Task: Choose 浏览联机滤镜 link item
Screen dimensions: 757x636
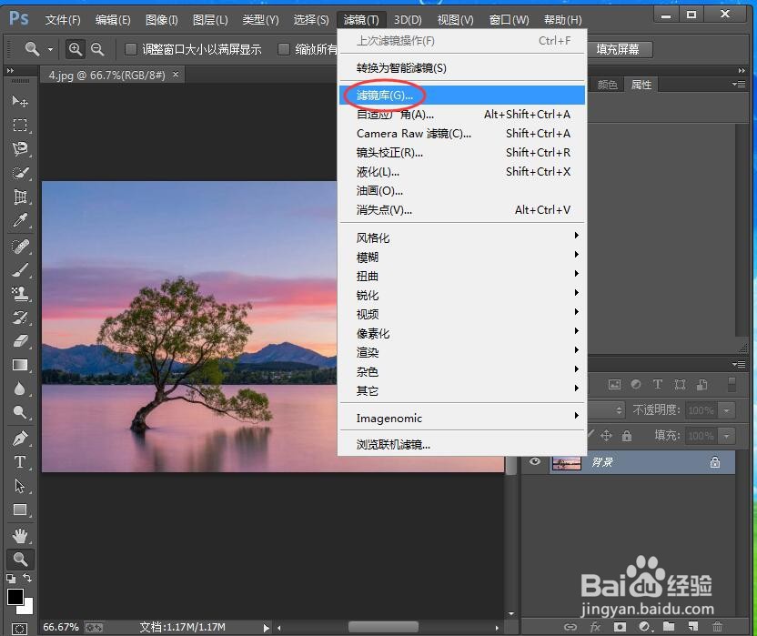Action: click(x=462, y=444)
